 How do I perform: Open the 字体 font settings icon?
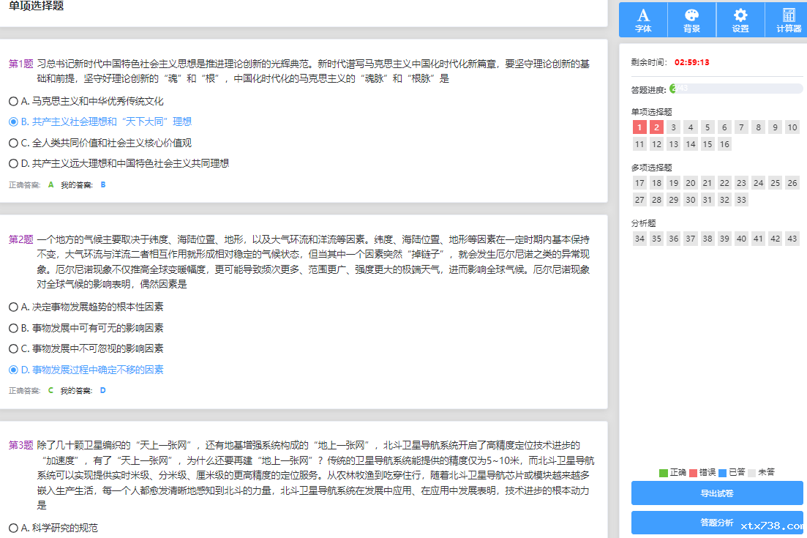tap(643, 20)
